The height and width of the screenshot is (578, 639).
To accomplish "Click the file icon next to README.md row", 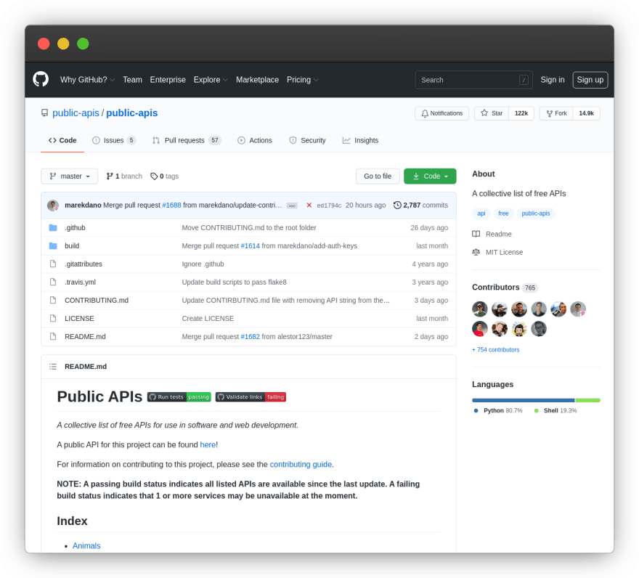I will (x=53, y=336).
